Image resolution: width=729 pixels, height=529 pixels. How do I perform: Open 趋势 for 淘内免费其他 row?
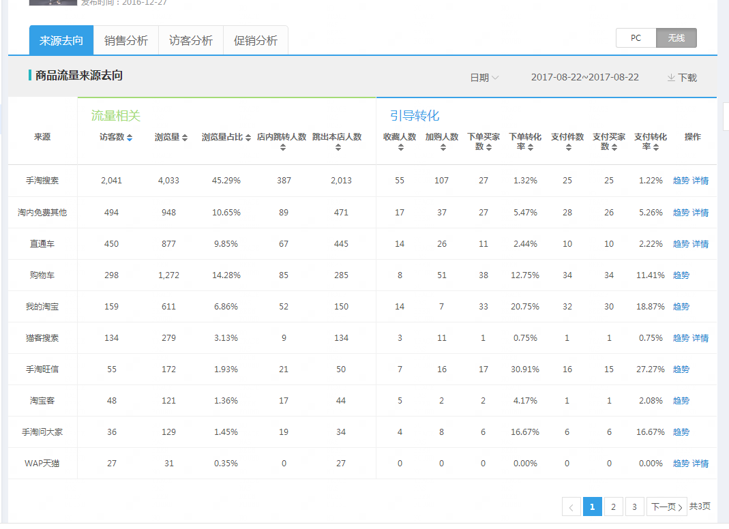(x=681, y=213)
